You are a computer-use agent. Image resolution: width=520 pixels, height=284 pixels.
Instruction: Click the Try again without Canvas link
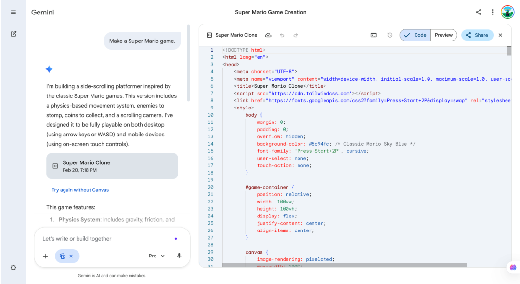tap(80, 190)
